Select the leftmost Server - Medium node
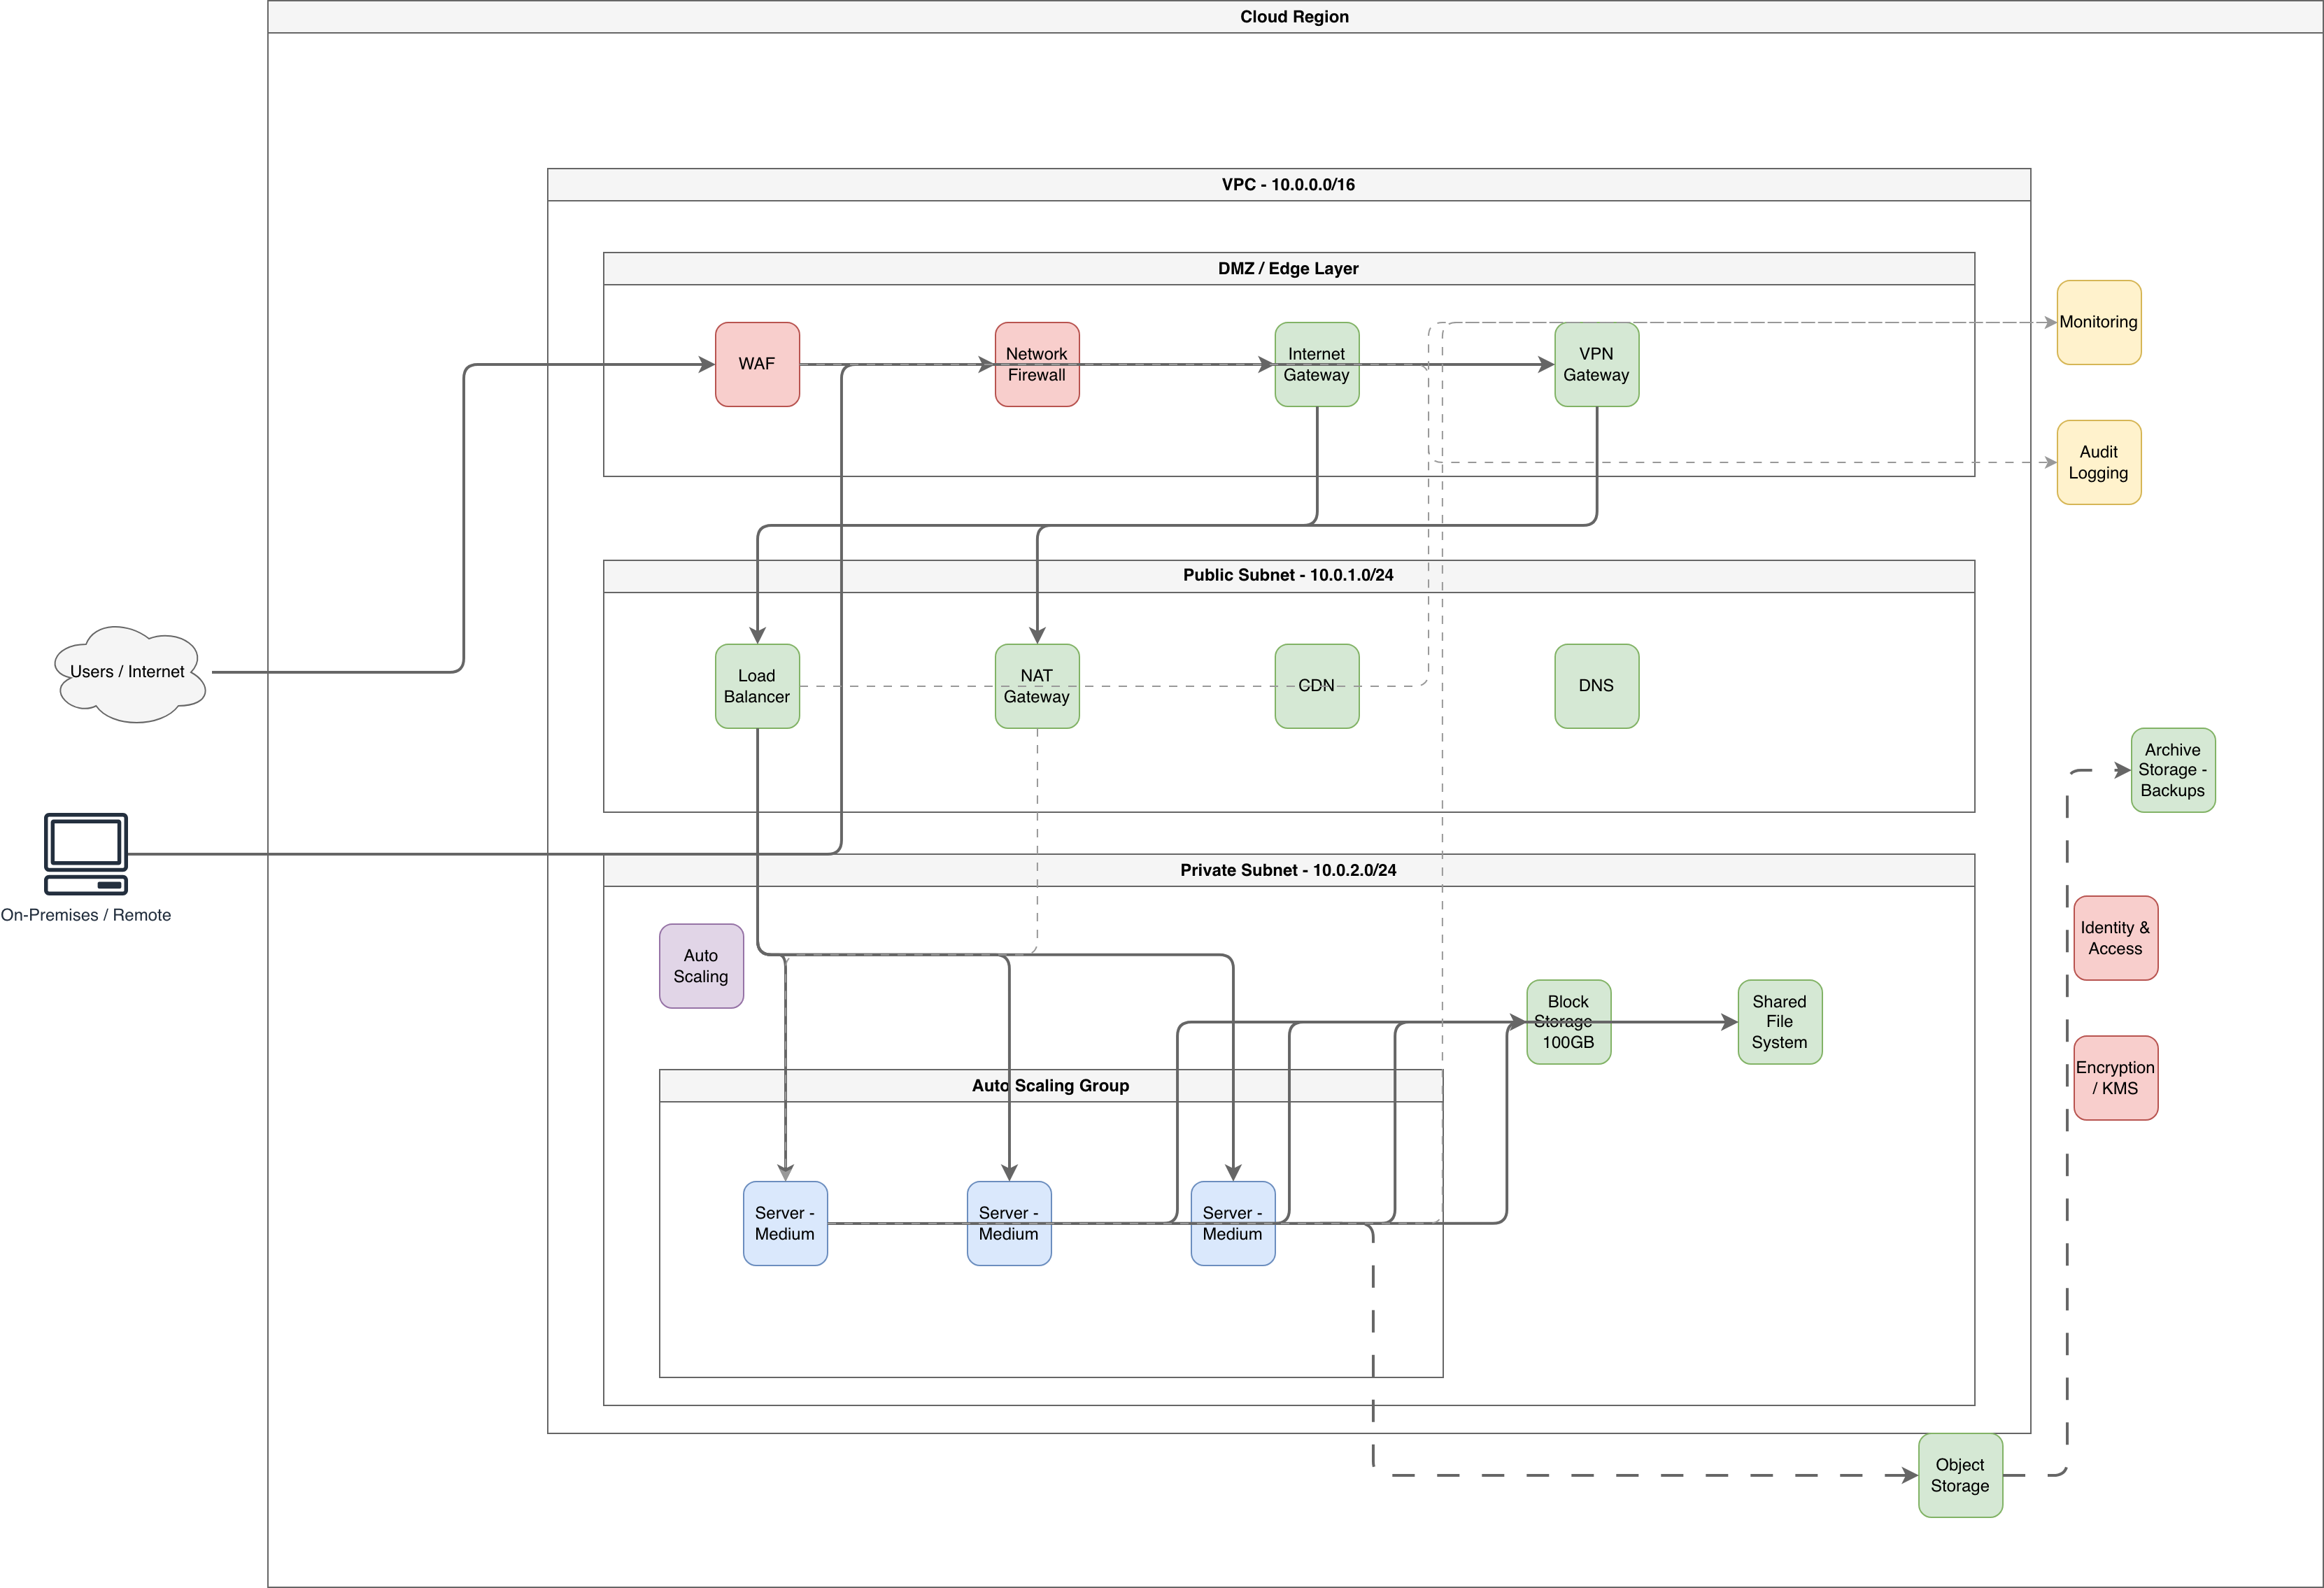This screenshot has height=1588, width=2324. tap(785, 1224)
